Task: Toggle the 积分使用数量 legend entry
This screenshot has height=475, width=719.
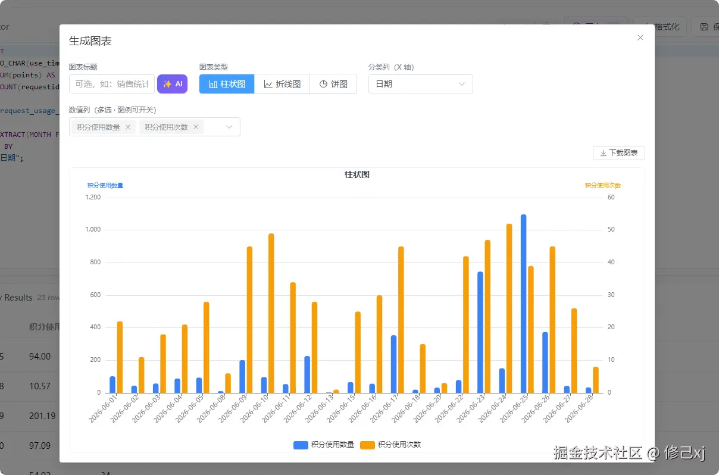Action: 324,445
